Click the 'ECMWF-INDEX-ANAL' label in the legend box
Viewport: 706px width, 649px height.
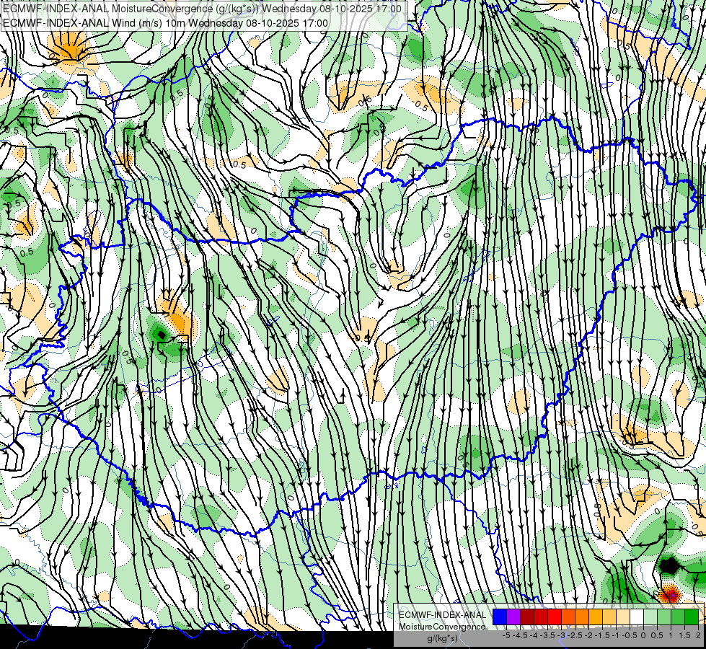click(x=443, y=615)
